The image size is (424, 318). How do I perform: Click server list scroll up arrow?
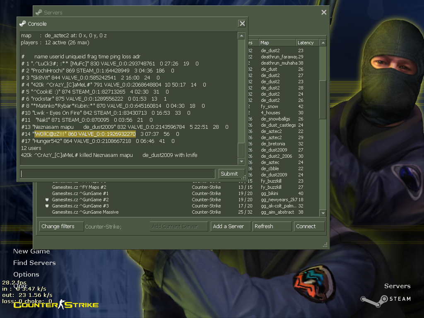tap(323, 43)
